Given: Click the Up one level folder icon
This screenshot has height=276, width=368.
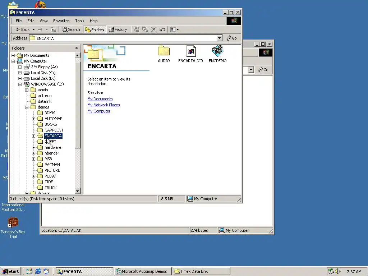Looking at the screenshot, I should tap(54, 29).
